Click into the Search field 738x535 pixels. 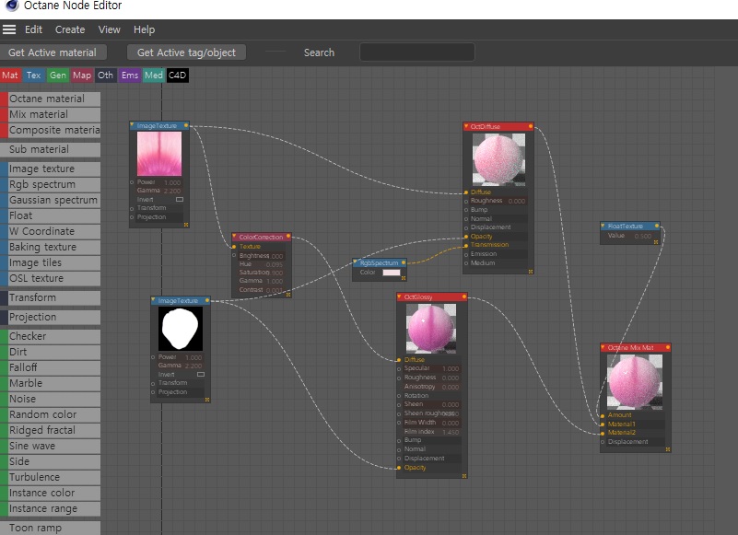tap(417, 52)
